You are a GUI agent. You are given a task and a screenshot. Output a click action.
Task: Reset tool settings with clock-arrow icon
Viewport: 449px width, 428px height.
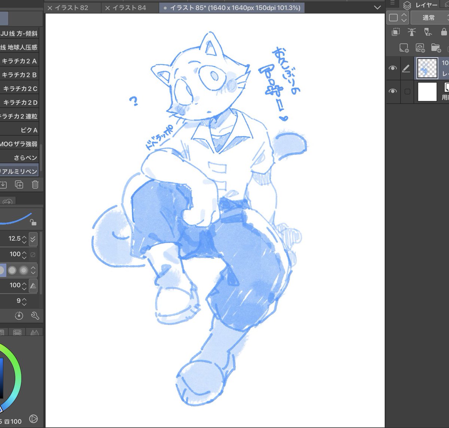(x=19, y=316)
